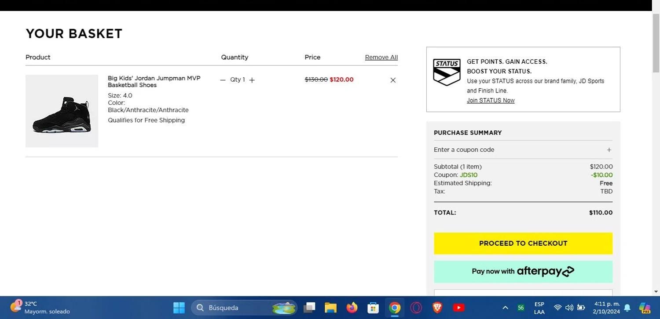Image resolution: width=660 pixels, height=319 pixels.
Task: Show hidden system tray icons
Action: [x=505, y=308]
